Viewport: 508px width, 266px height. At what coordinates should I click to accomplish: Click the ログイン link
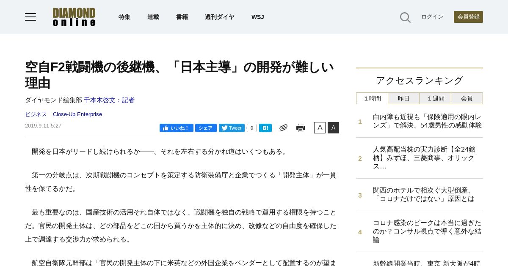click(x=432, y=17)
